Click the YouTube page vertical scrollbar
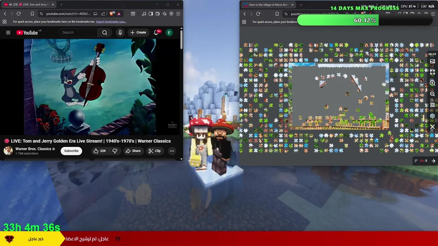The width and height of the screenshot is (438, 246). click(x=181, y=39)
